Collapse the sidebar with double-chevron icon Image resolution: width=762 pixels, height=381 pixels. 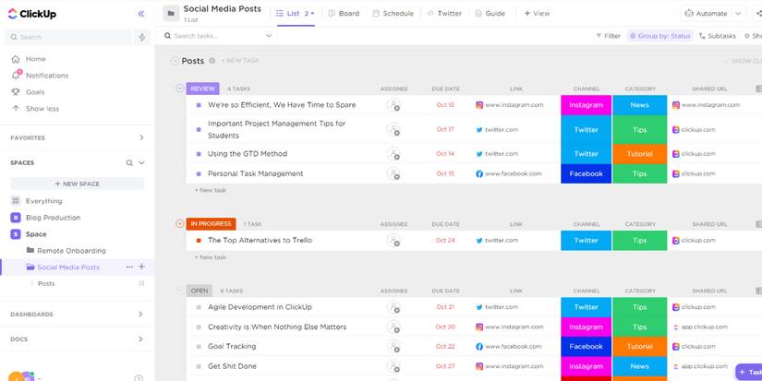point(141,14)
